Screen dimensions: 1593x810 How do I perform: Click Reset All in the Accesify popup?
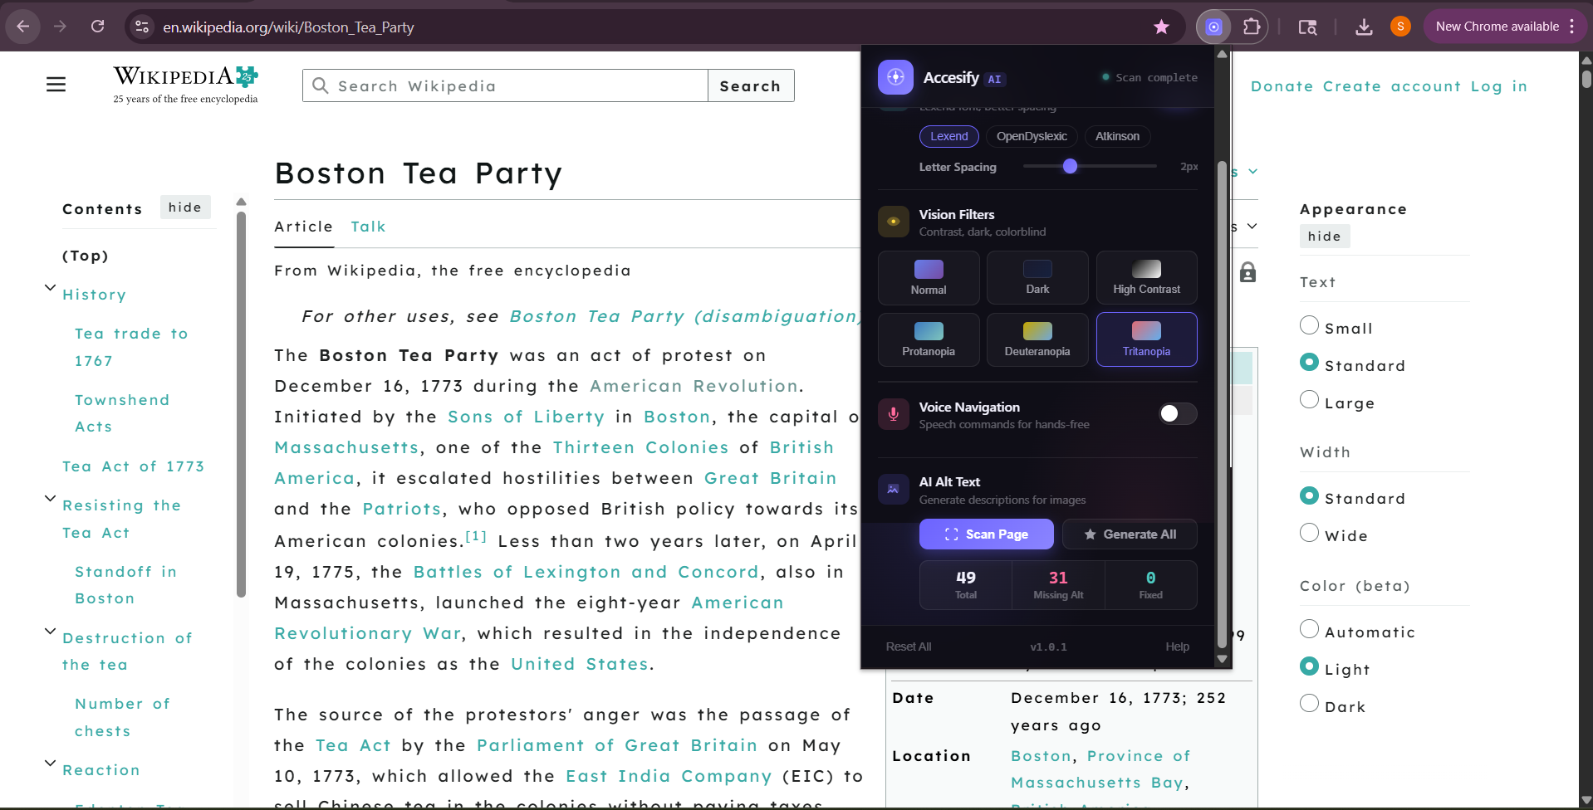(x=909, y=647)
